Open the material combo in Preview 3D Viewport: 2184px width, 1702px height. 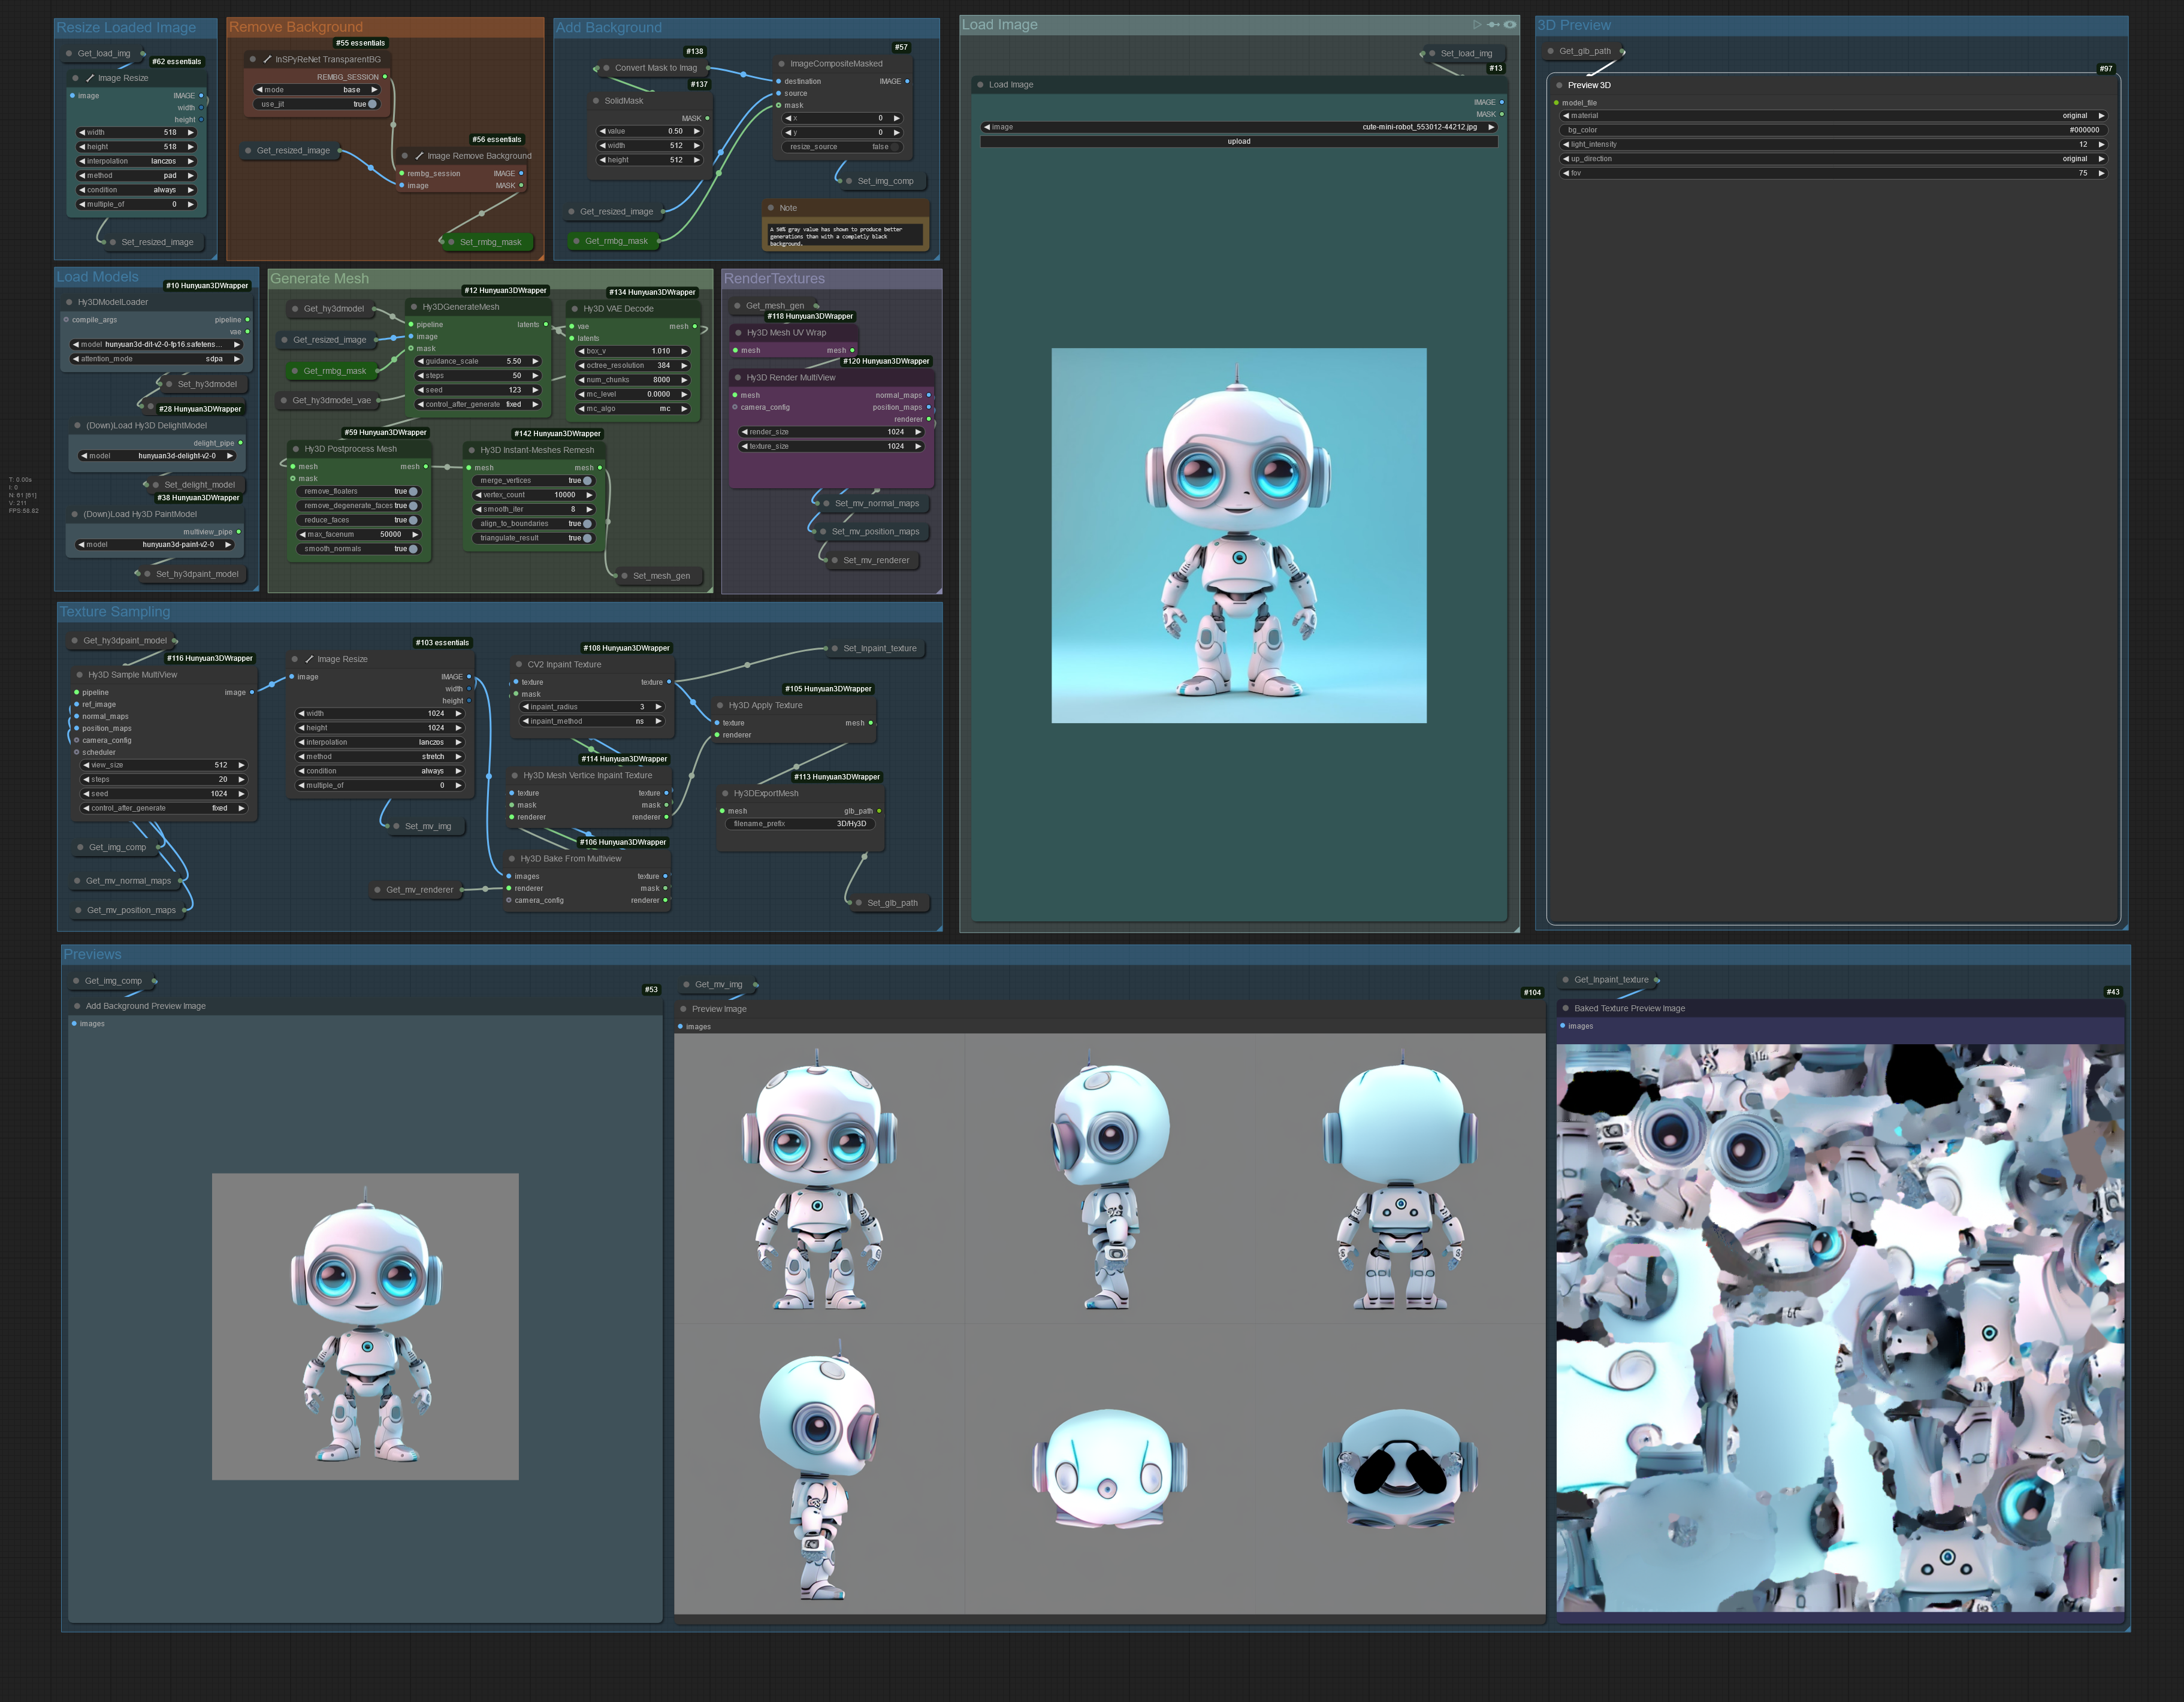tap(1833, 116)
